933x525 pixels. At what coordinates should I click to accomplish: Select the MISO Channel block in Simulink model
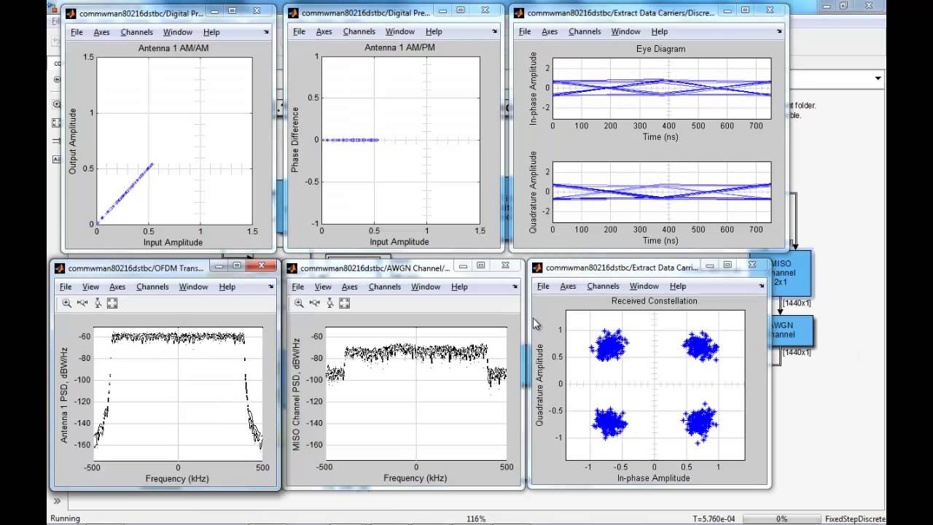click(790, 272)
